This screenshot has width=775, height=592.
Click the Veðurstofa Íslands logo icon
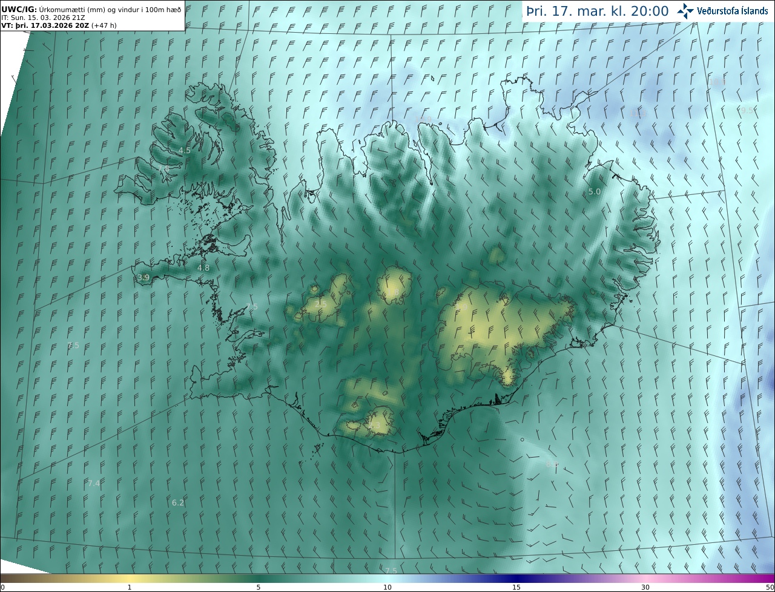point(685,11)
